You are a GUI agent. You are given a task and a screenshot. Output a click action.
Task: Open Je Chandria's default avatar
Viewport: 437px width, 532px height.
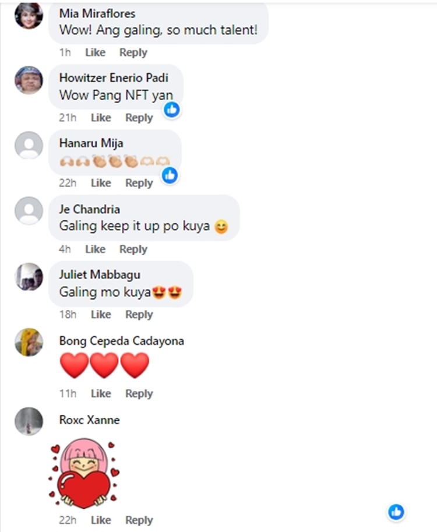[29, 211]
